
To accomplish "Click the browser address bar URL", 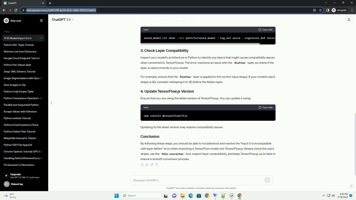I will click(x=61, y=10).
